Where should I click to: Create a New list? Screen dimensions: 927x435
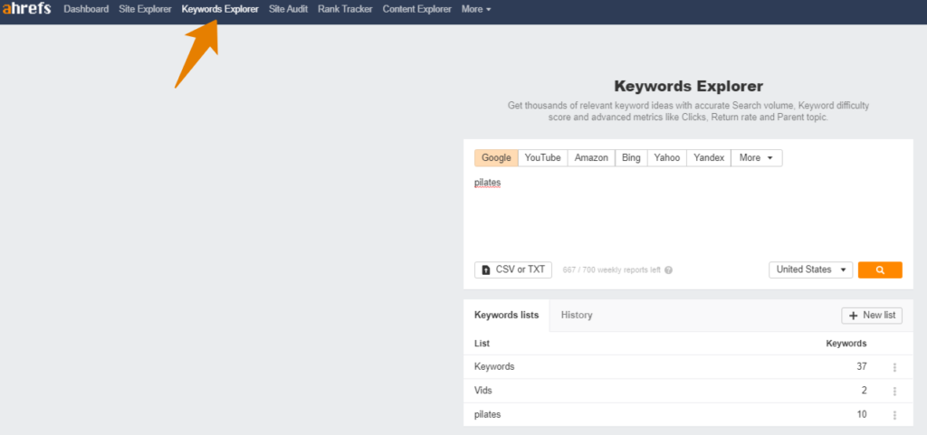[x=872, y=316]
